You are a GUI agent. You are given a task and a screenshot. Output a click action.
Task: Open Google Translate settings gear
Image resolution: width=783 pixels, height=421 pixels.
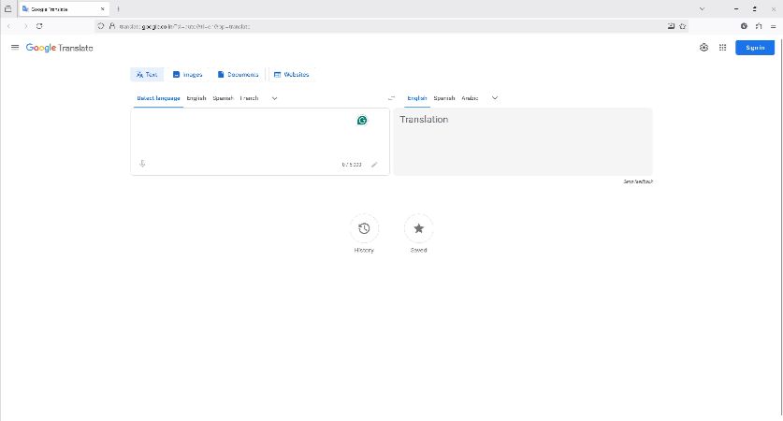coord(703,48)
